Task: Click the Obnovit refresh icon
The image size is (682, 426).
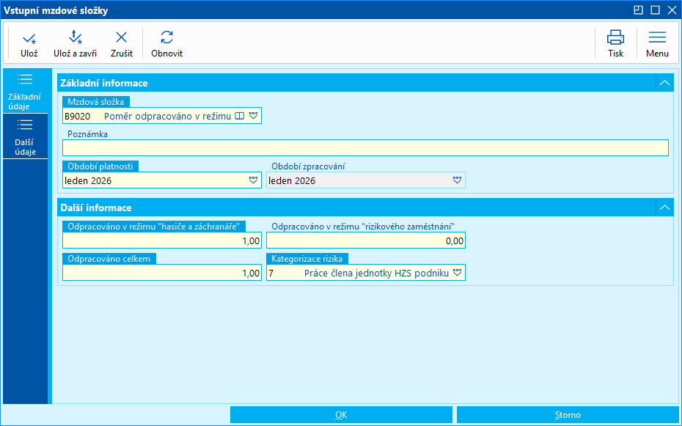Action: point(166,38)
